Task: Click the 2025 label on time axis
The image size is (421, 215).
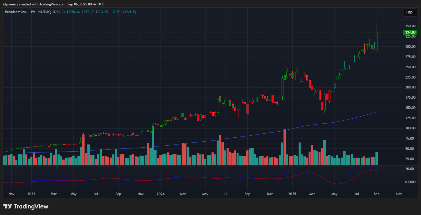Action: click(x=292, y=194)
